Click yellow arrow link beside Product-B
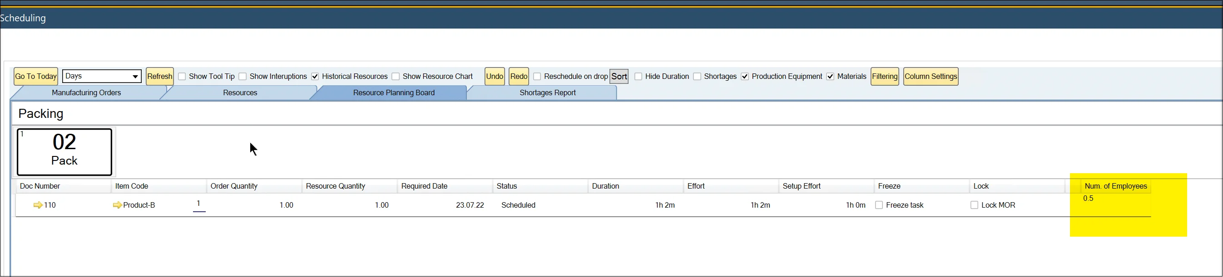This screenshot has width=1223, height=277. [x=117, y=205]
